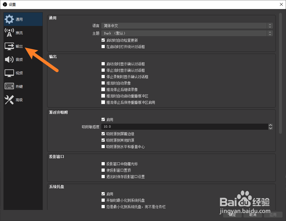Click the 确定 button
Screen dimensions: 286x221
coord(232,215)
